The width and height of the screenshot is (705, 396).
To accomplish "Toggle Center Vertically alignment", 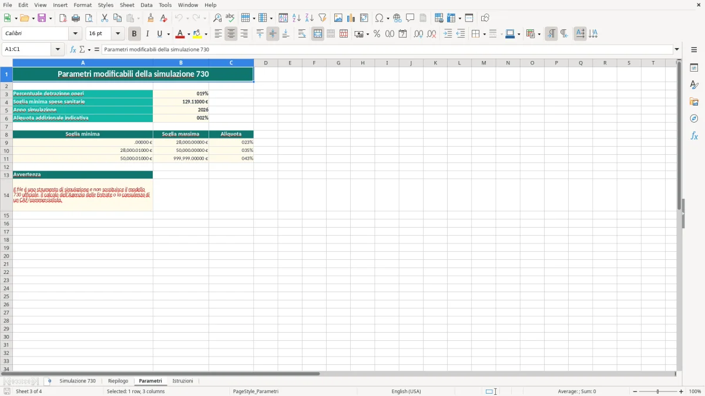I will 273,34.
